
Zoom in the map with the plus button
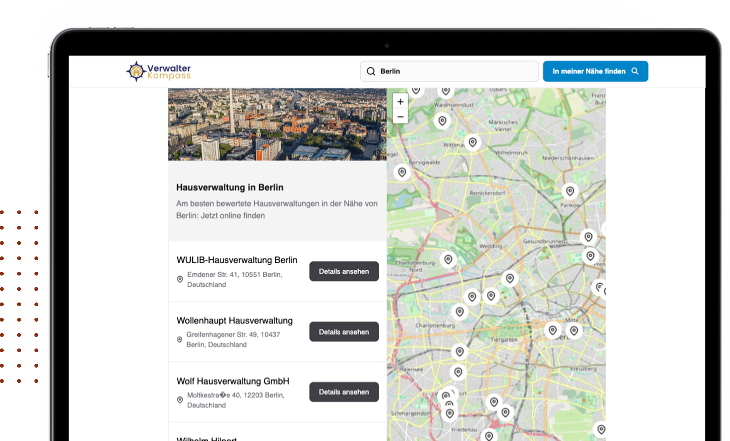[400, 102]
